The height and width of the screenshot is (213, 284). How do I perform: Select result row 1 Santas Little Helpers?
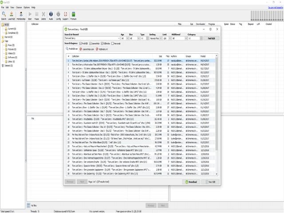click(x=141, y=61)
